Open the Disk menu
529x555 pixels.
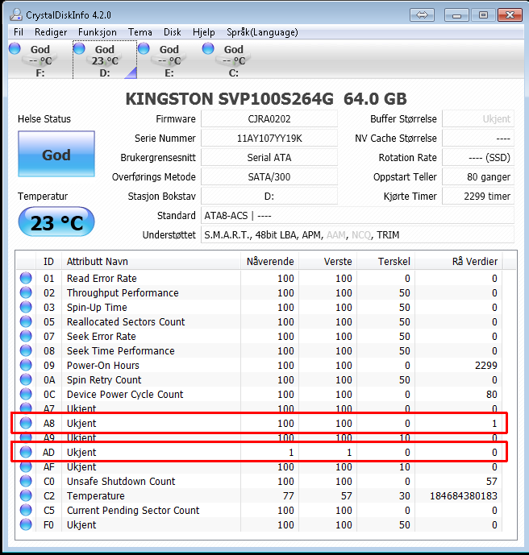173,32
